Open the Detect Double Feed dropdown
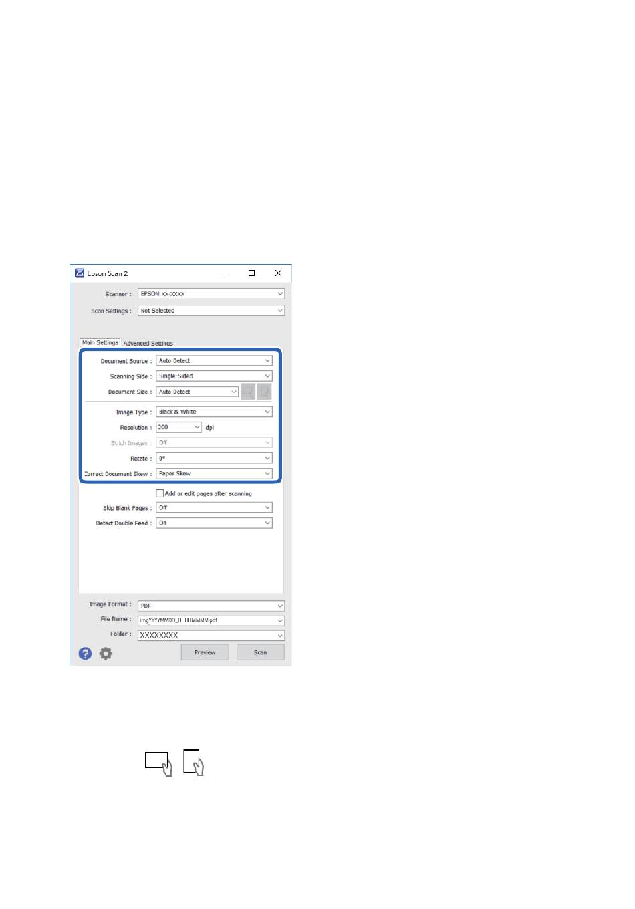The height and width of the screenshot is (909, 635). tap(214, 523)
